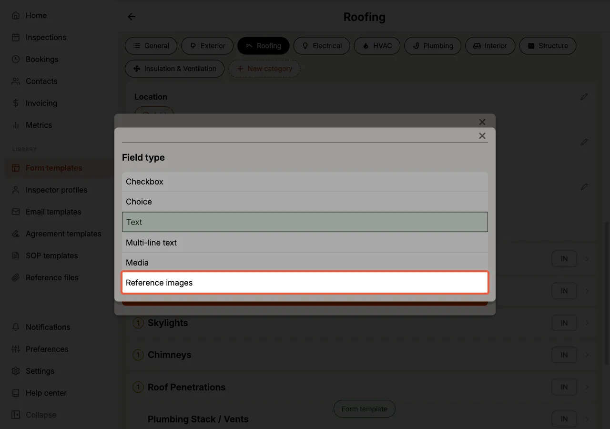The image size is (610, 429).
Task: Click the Form templates layout icon
Action: click(x=16, y=168)
